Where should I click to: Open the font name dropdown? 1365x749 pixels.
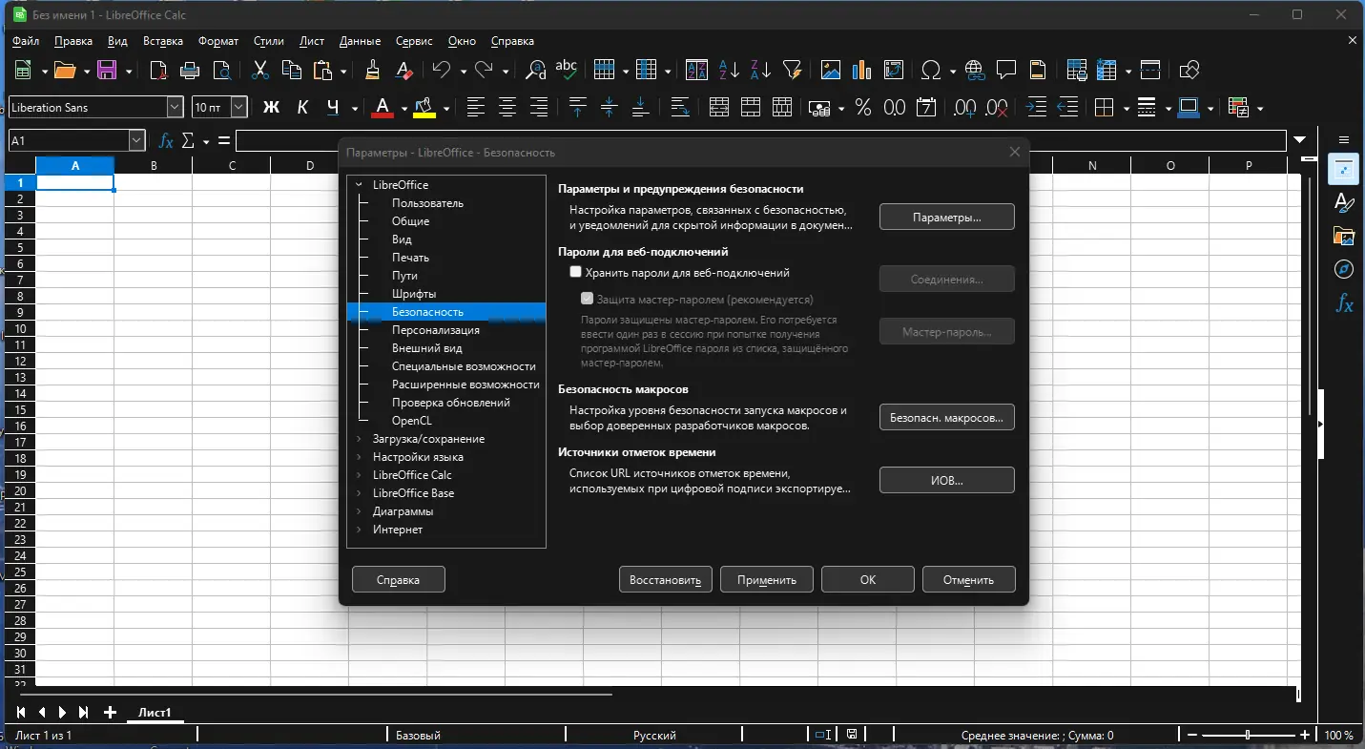pos(175,108)
